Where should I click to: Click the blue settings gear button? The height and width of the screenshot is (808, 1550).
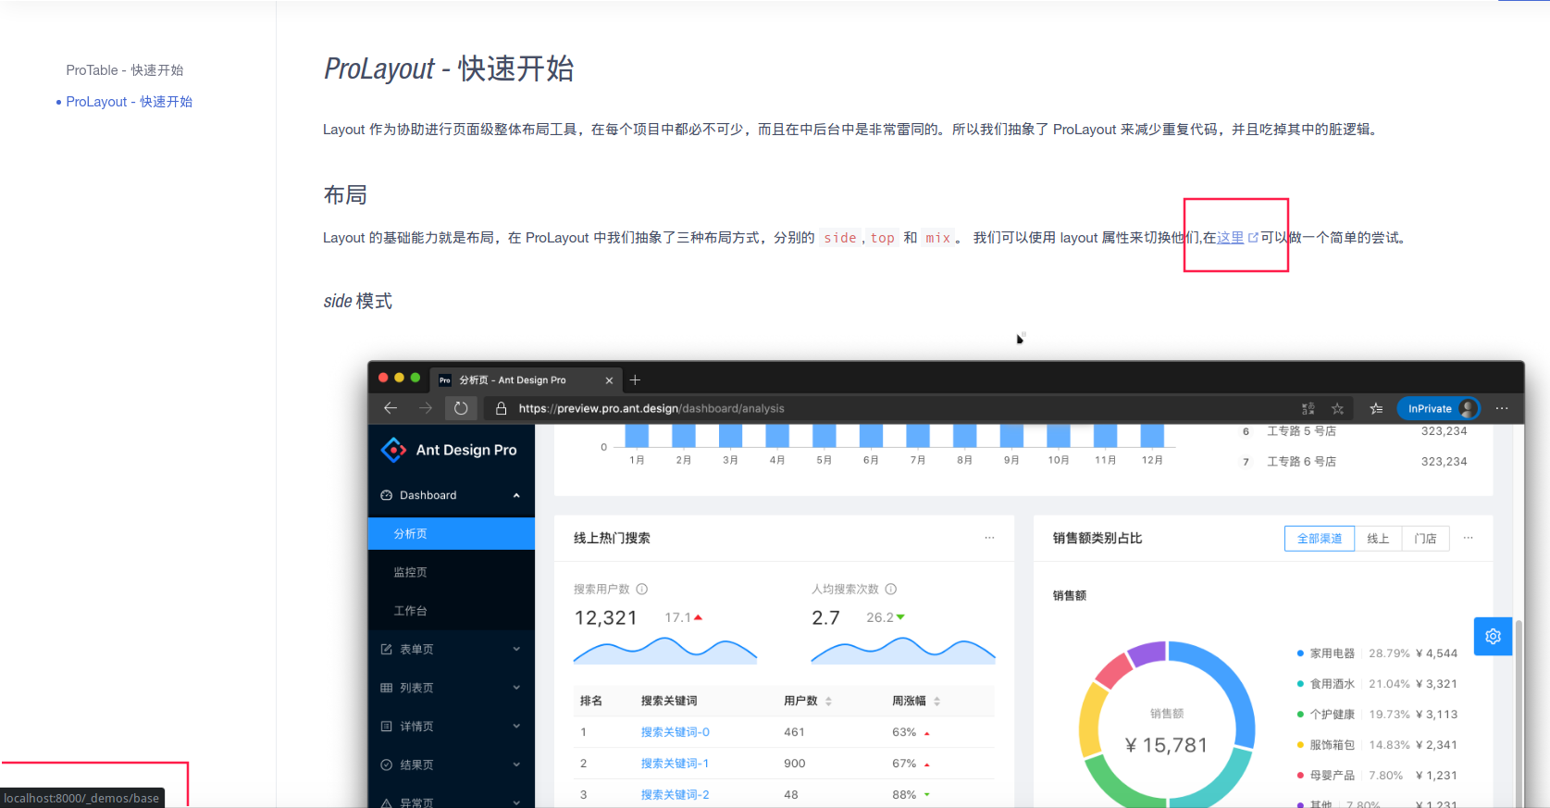(1493, 637)
